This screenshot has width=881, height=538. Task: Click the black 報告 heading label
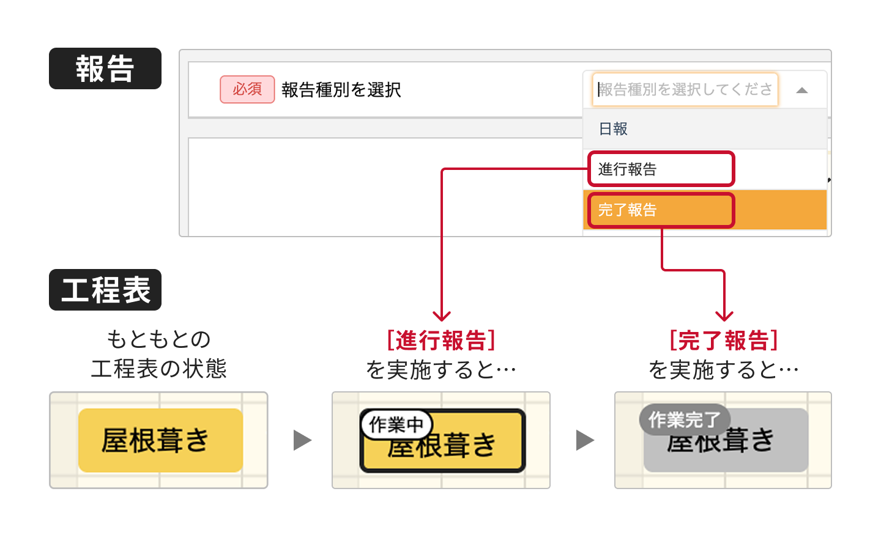(x=105, y=68)
